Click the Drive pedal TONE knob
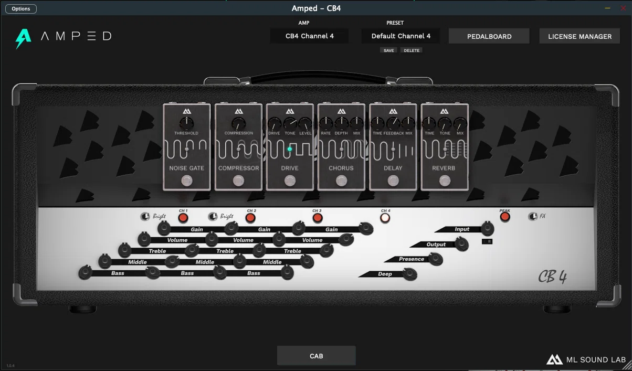The width and height of the screenshot is (632, 371). tap(290, 124)
